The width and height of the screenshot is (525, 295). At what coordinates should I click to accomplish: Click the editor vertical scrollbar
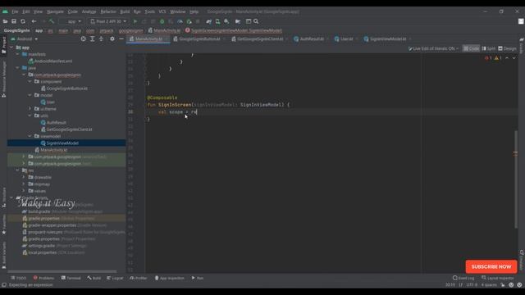pos(516,179)
